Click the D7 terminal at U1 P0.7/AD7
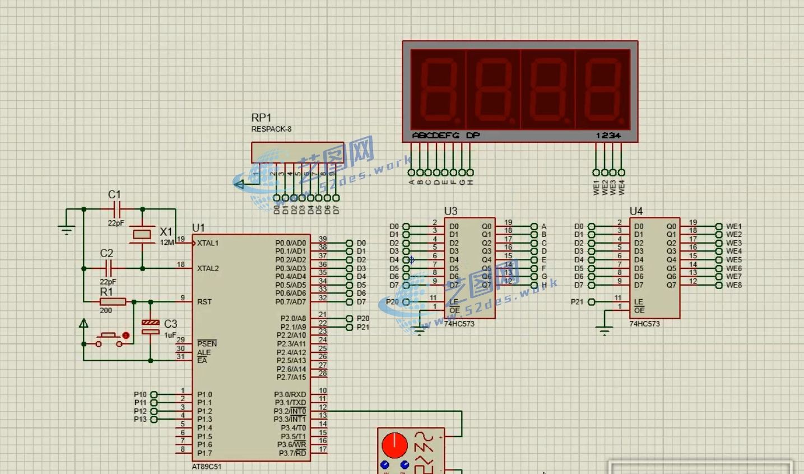Screen dimensions: 804x474 [350, 301]
